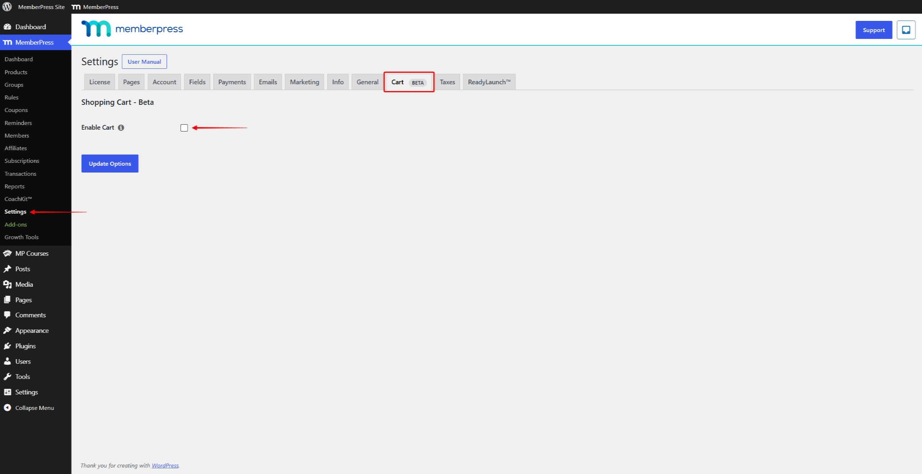This screenshot has width=922, height=474.
Task: Go to Products in MemberPress submenu
Action: click(x=16, y=72)
